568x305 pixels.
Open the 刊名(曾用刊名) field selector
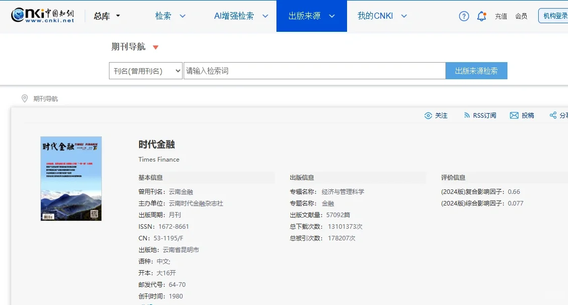coord(145,71)
